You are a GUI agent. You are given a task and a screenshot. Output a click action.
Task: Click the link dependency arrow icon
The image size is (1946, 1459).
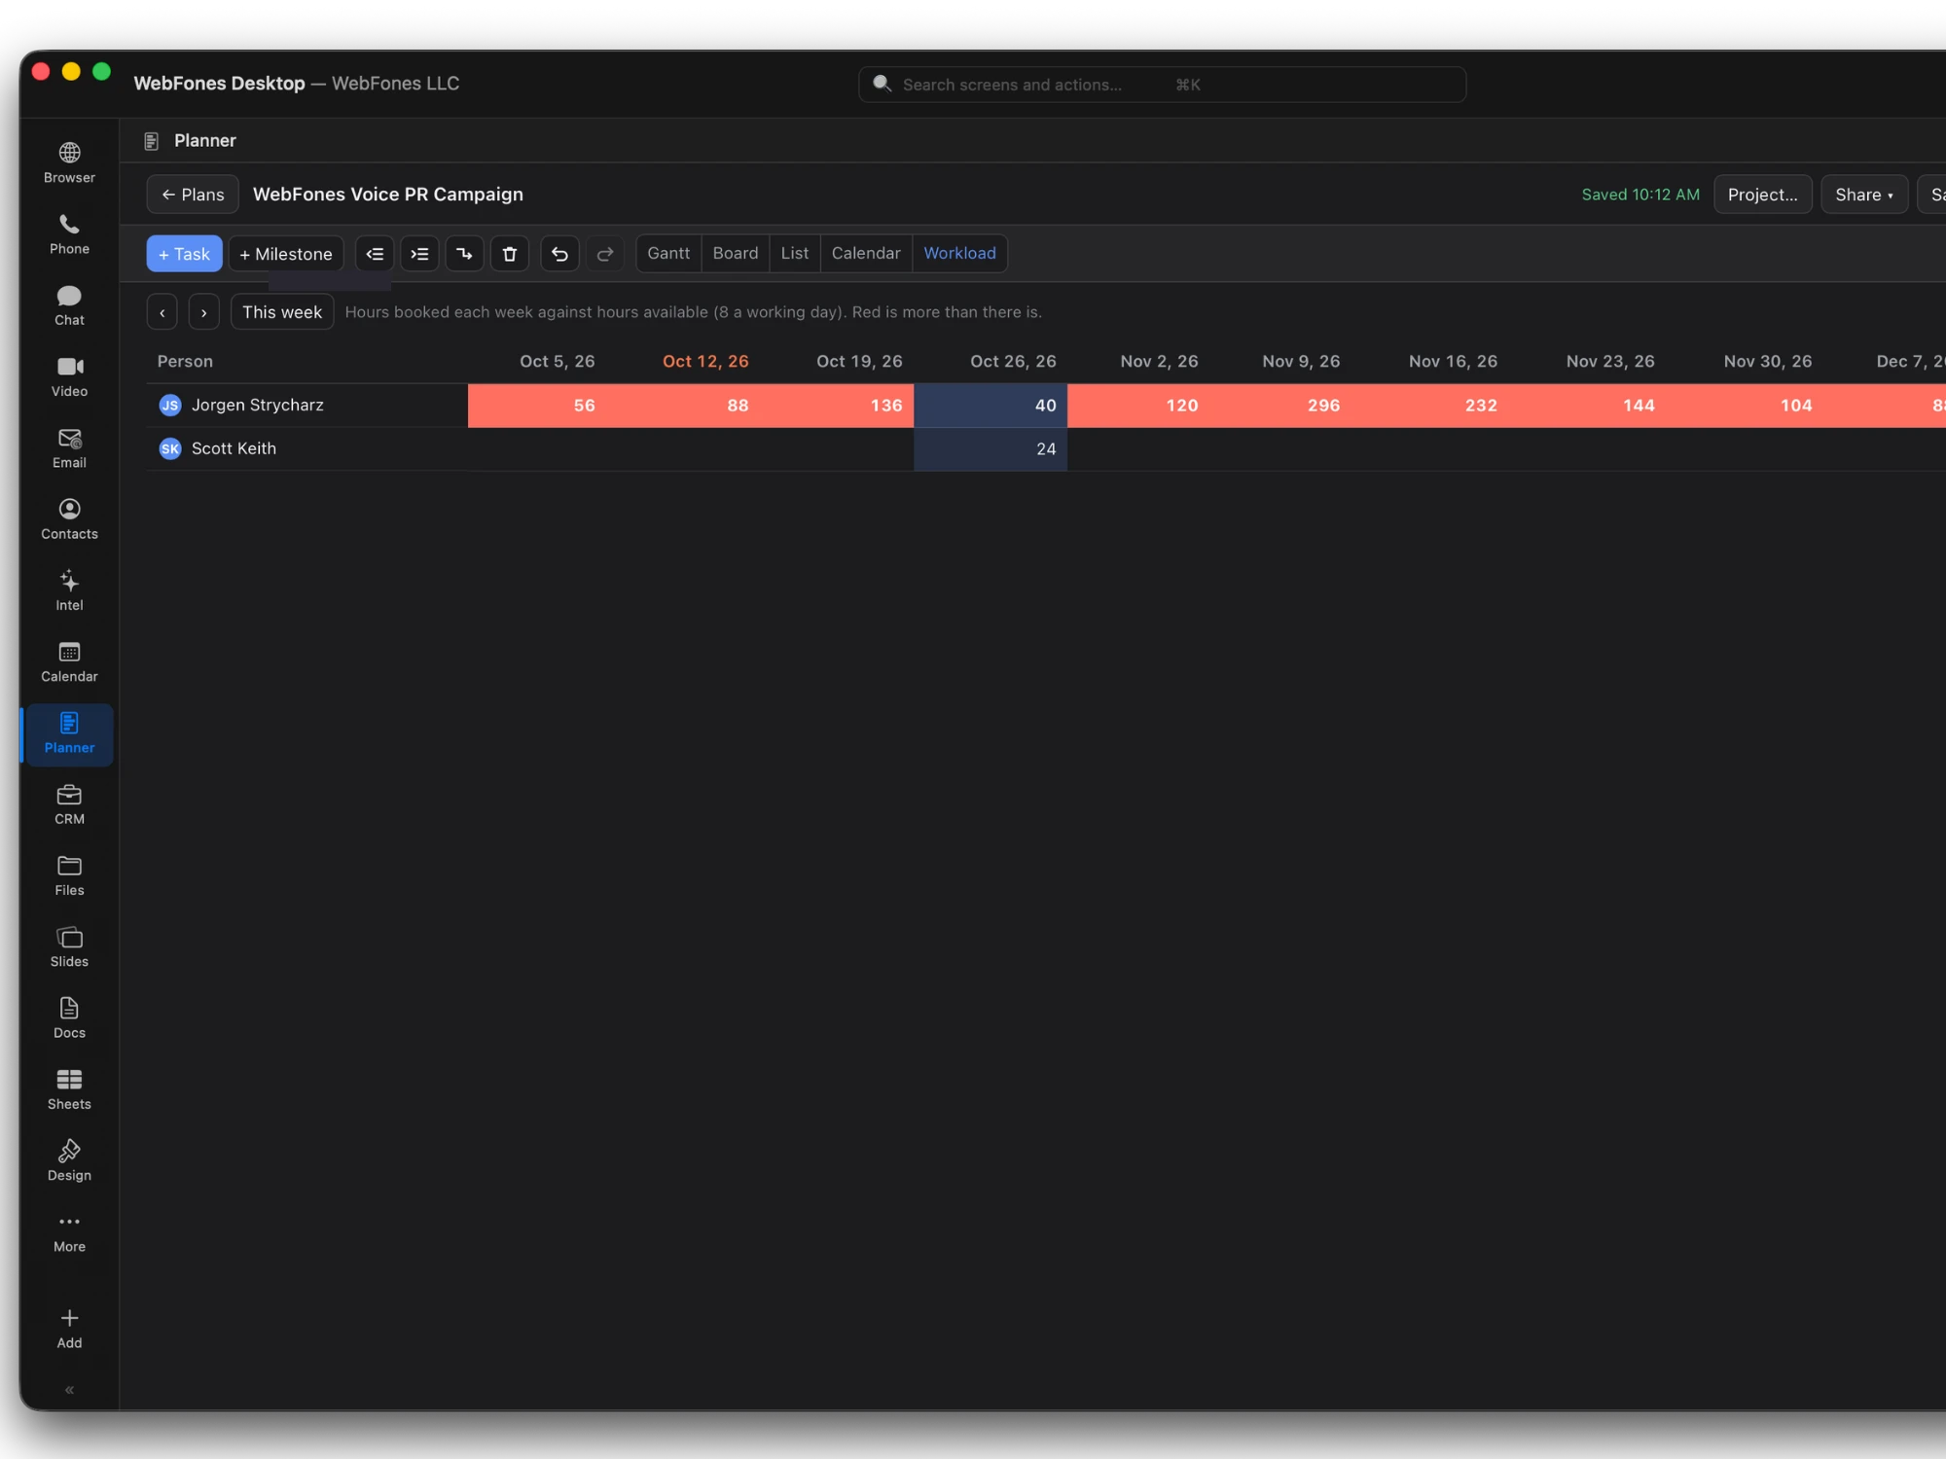point(464,254)
